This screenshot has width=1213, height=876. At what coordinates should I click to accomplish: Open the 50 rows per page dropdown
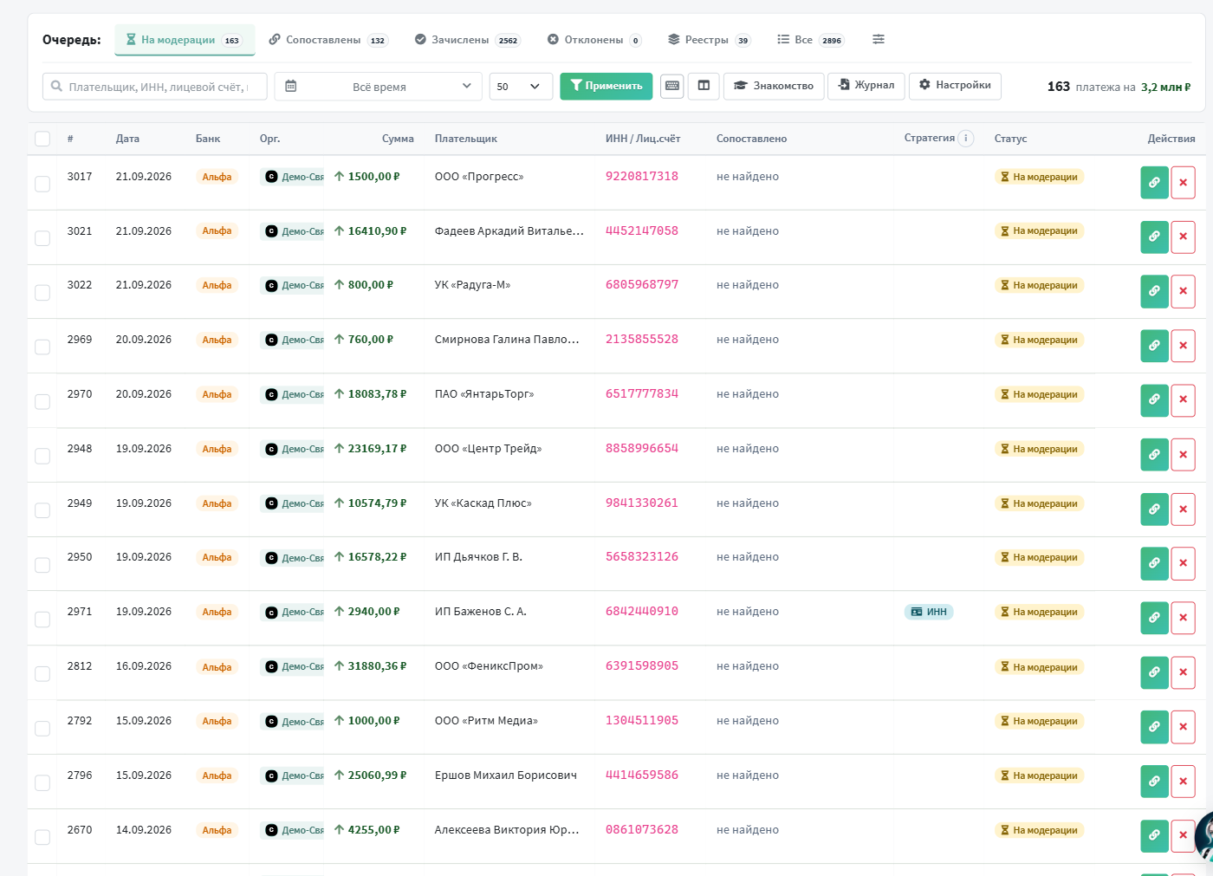coord(521,87)
